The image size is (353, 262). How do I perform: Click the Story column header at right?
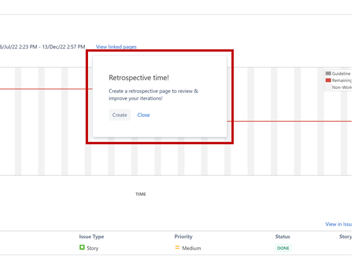click(x=346, y=237)
